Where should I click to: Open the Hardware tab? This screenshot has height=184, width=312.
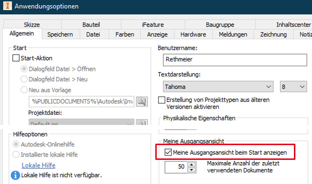click(193, 34)
